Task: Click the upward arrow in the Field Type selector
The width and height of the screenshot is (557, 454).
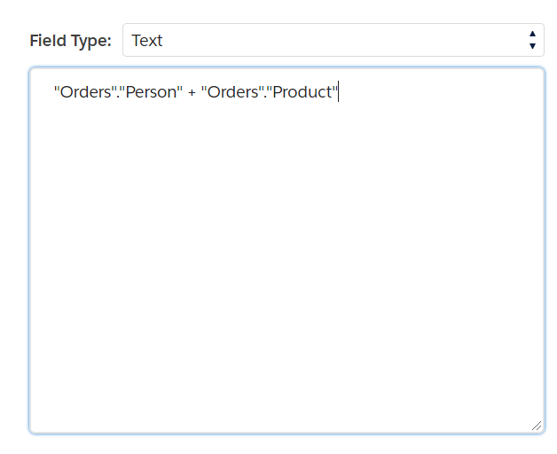Action: pyautogui.click(x=532, y=34)
